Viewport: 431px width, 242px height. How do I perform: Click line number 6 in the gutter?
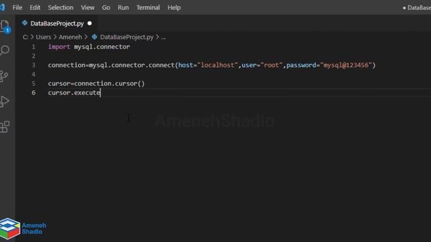coord(34,93)
